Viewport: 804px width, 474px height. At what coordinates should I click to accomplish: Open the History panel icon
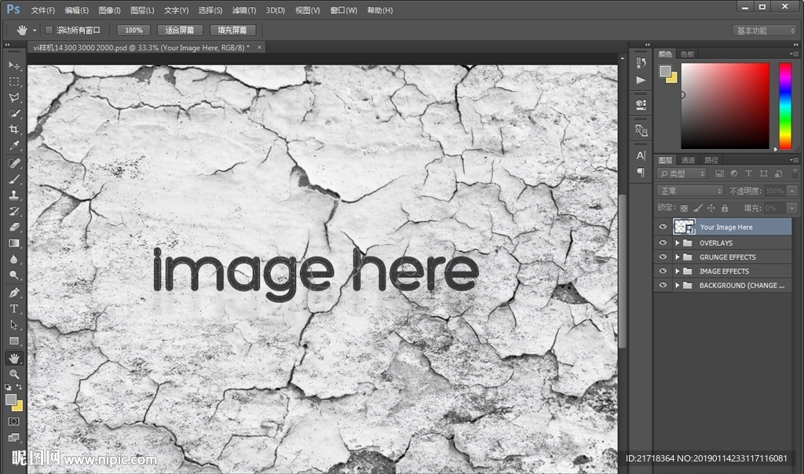(x=641, y=63)
